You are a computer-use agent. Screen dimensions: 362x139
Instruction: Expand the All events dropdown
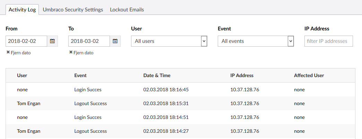point(256,41)
